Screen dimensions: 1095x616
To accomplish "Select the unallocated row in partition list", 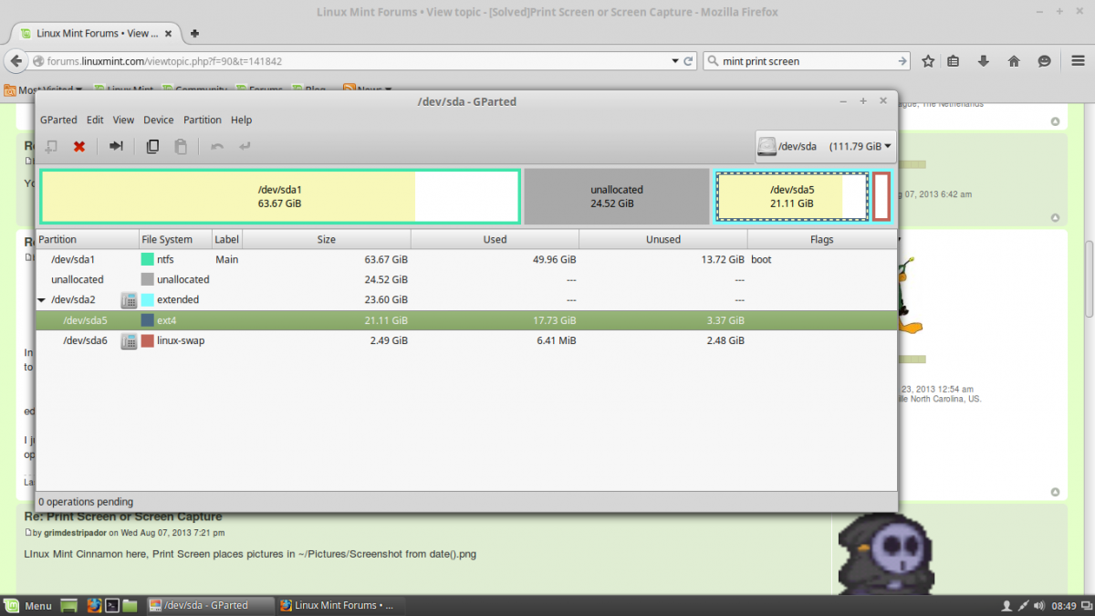I will [x=465, y=279].
